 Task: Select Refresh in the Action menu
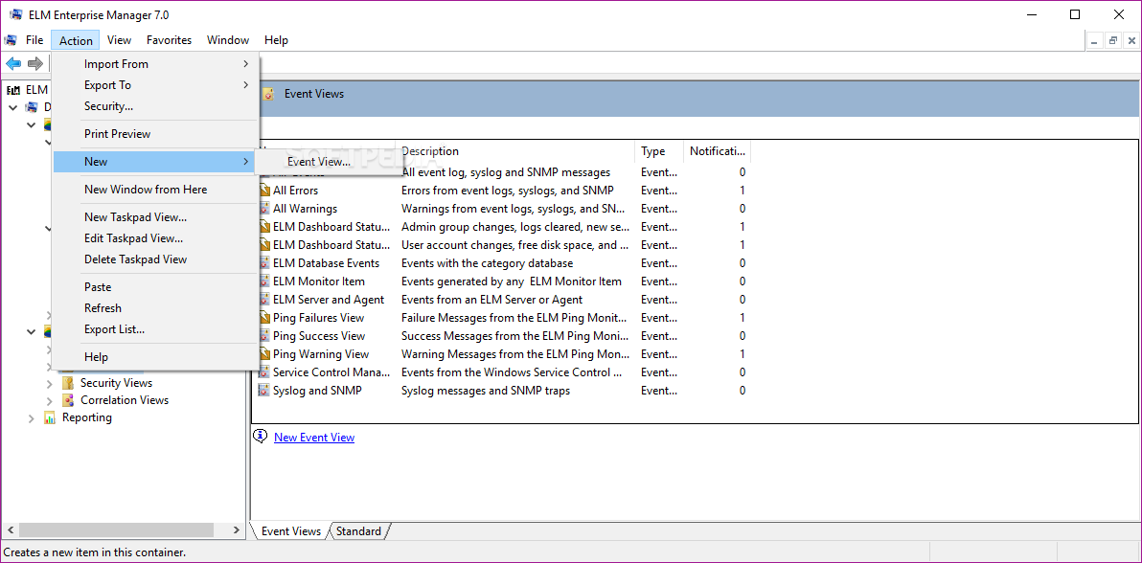[x=156, y=308]
